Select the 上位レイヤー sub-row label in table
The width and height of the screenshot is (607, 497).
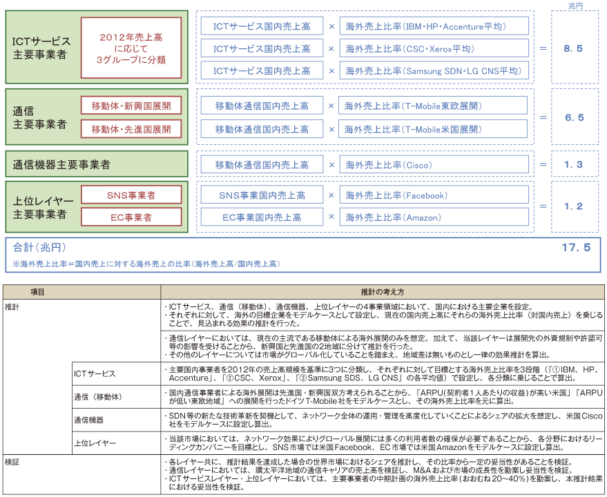tap(95, 442)
